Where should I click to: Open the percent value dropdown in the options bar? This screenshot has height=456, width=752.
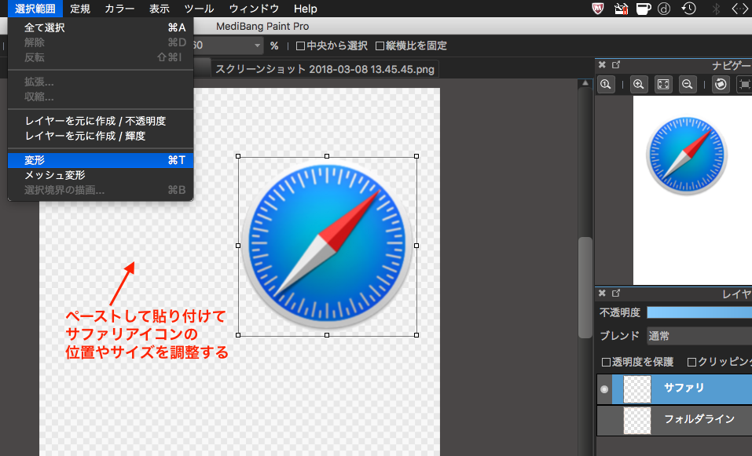click(258, 46)
